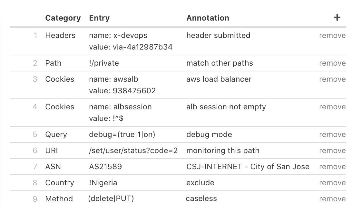Remove the AS21589 ASN entry
Screen dimensions: 362x211
[x=332, y=167]
